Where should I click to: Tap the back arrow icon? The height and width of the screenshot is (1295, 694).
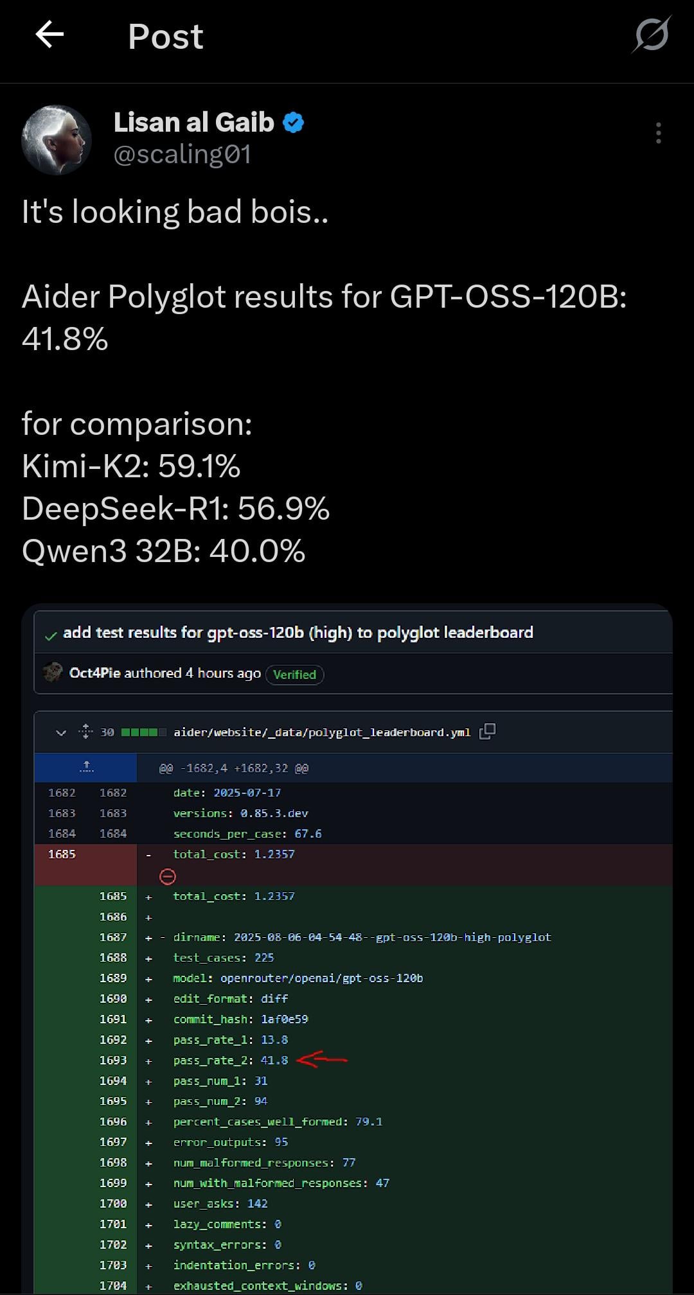point(49,35)
